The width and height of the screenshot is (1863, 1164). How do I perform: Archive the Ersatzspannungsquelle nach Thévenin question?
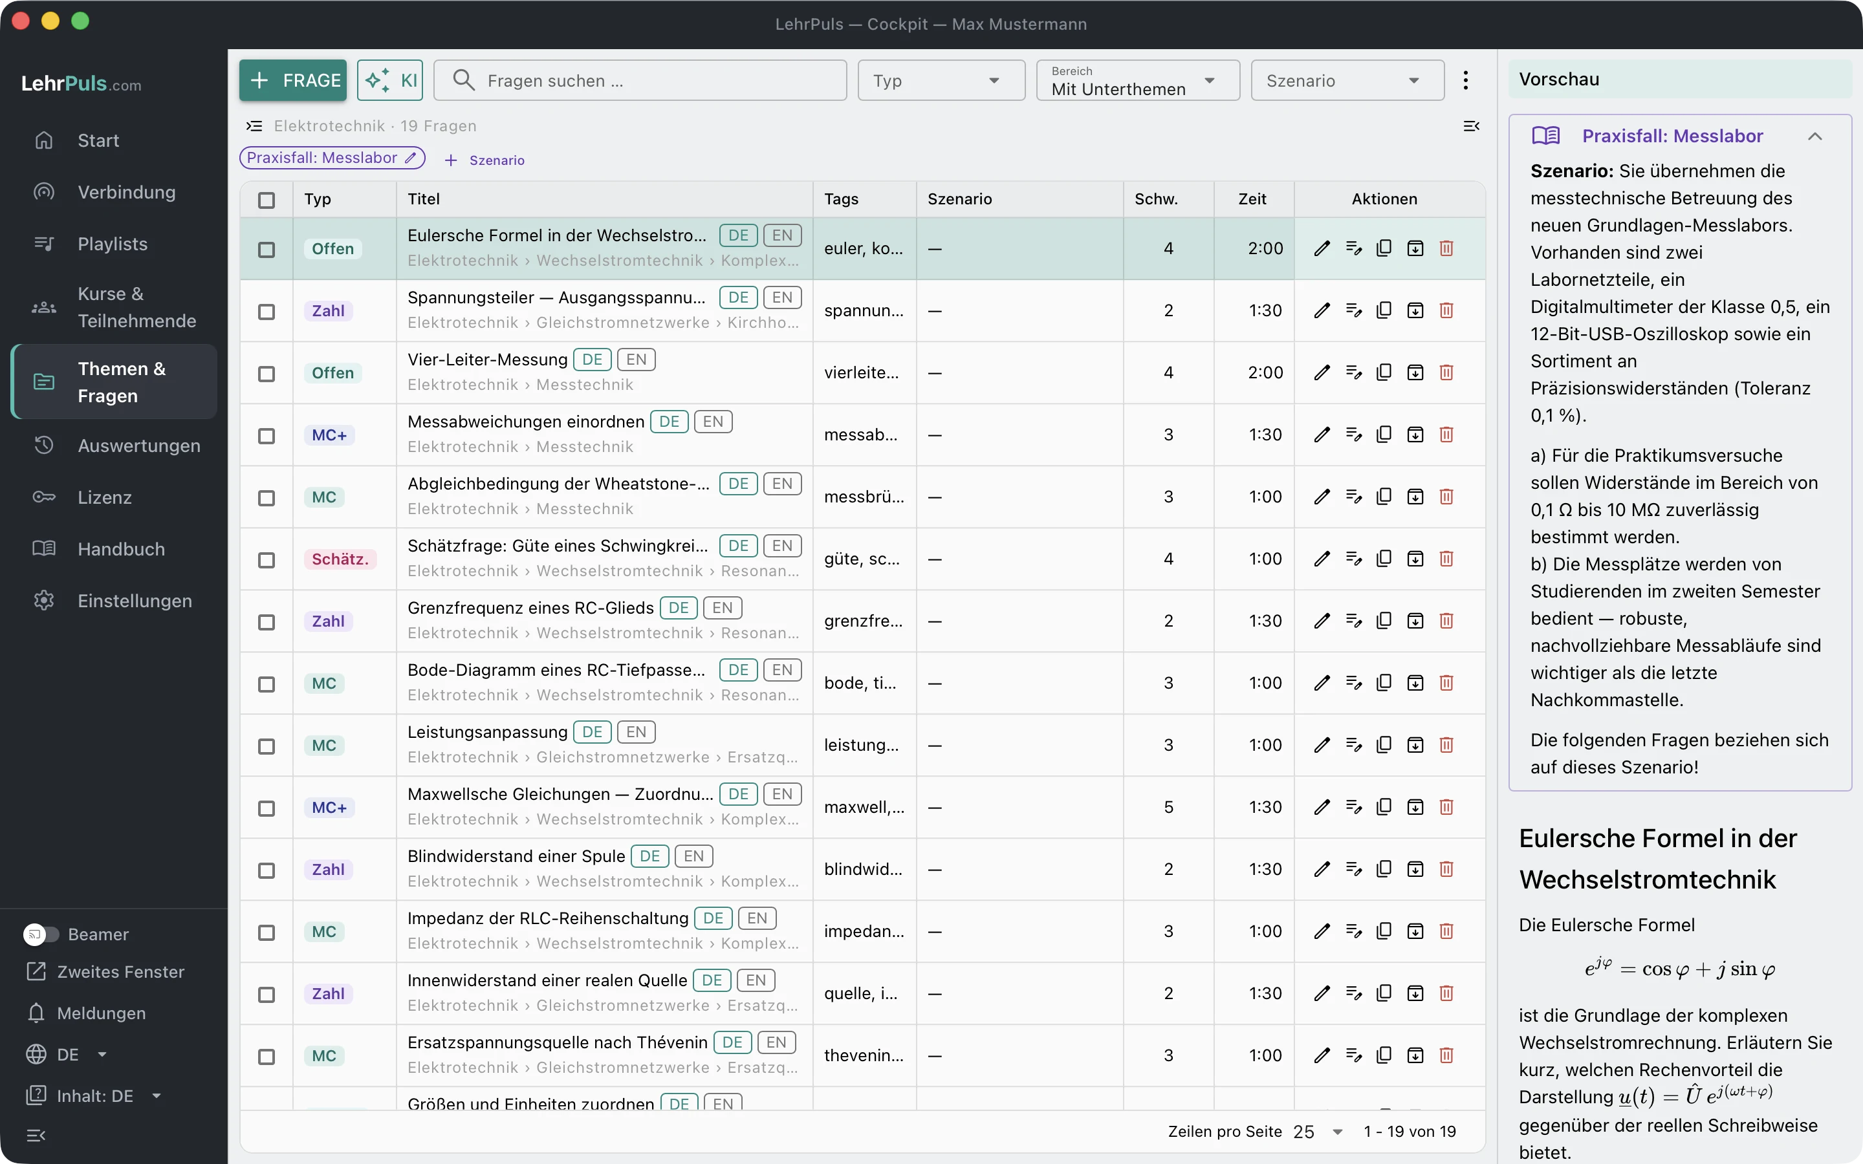point(1415,1055)
